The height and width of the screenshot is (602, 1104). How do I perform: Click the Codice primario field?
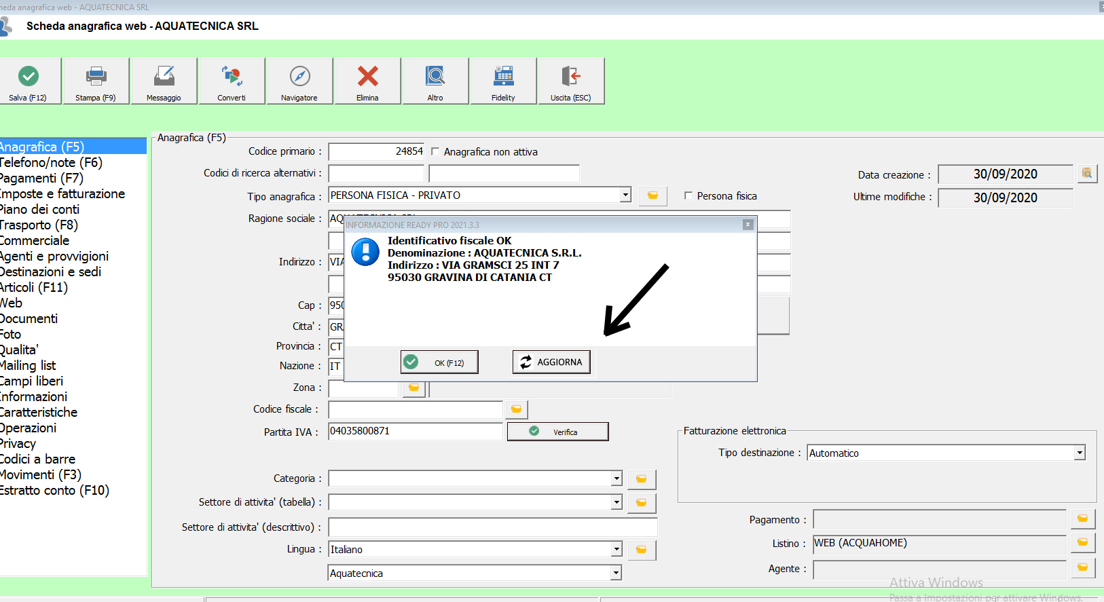377,151
